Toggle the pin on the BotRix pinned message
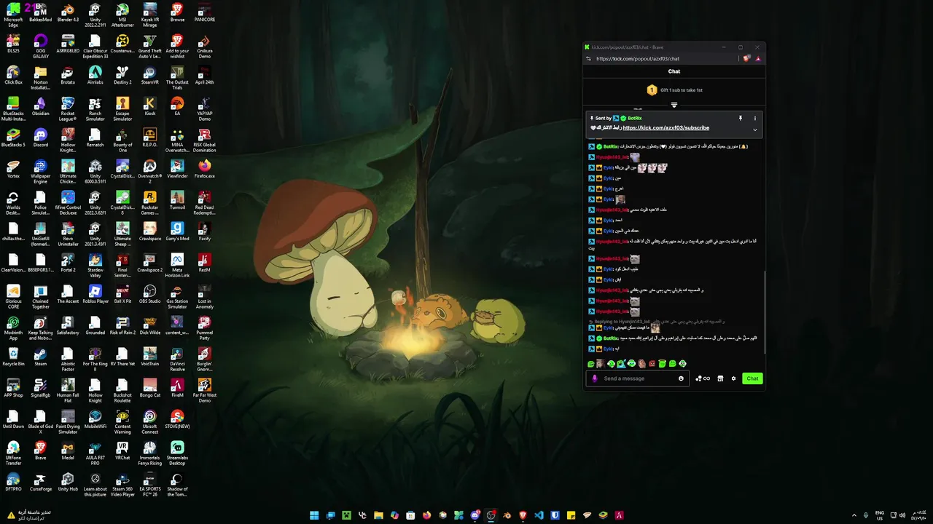This screenshot has width=933, height=524. click(x=740, y=118)
